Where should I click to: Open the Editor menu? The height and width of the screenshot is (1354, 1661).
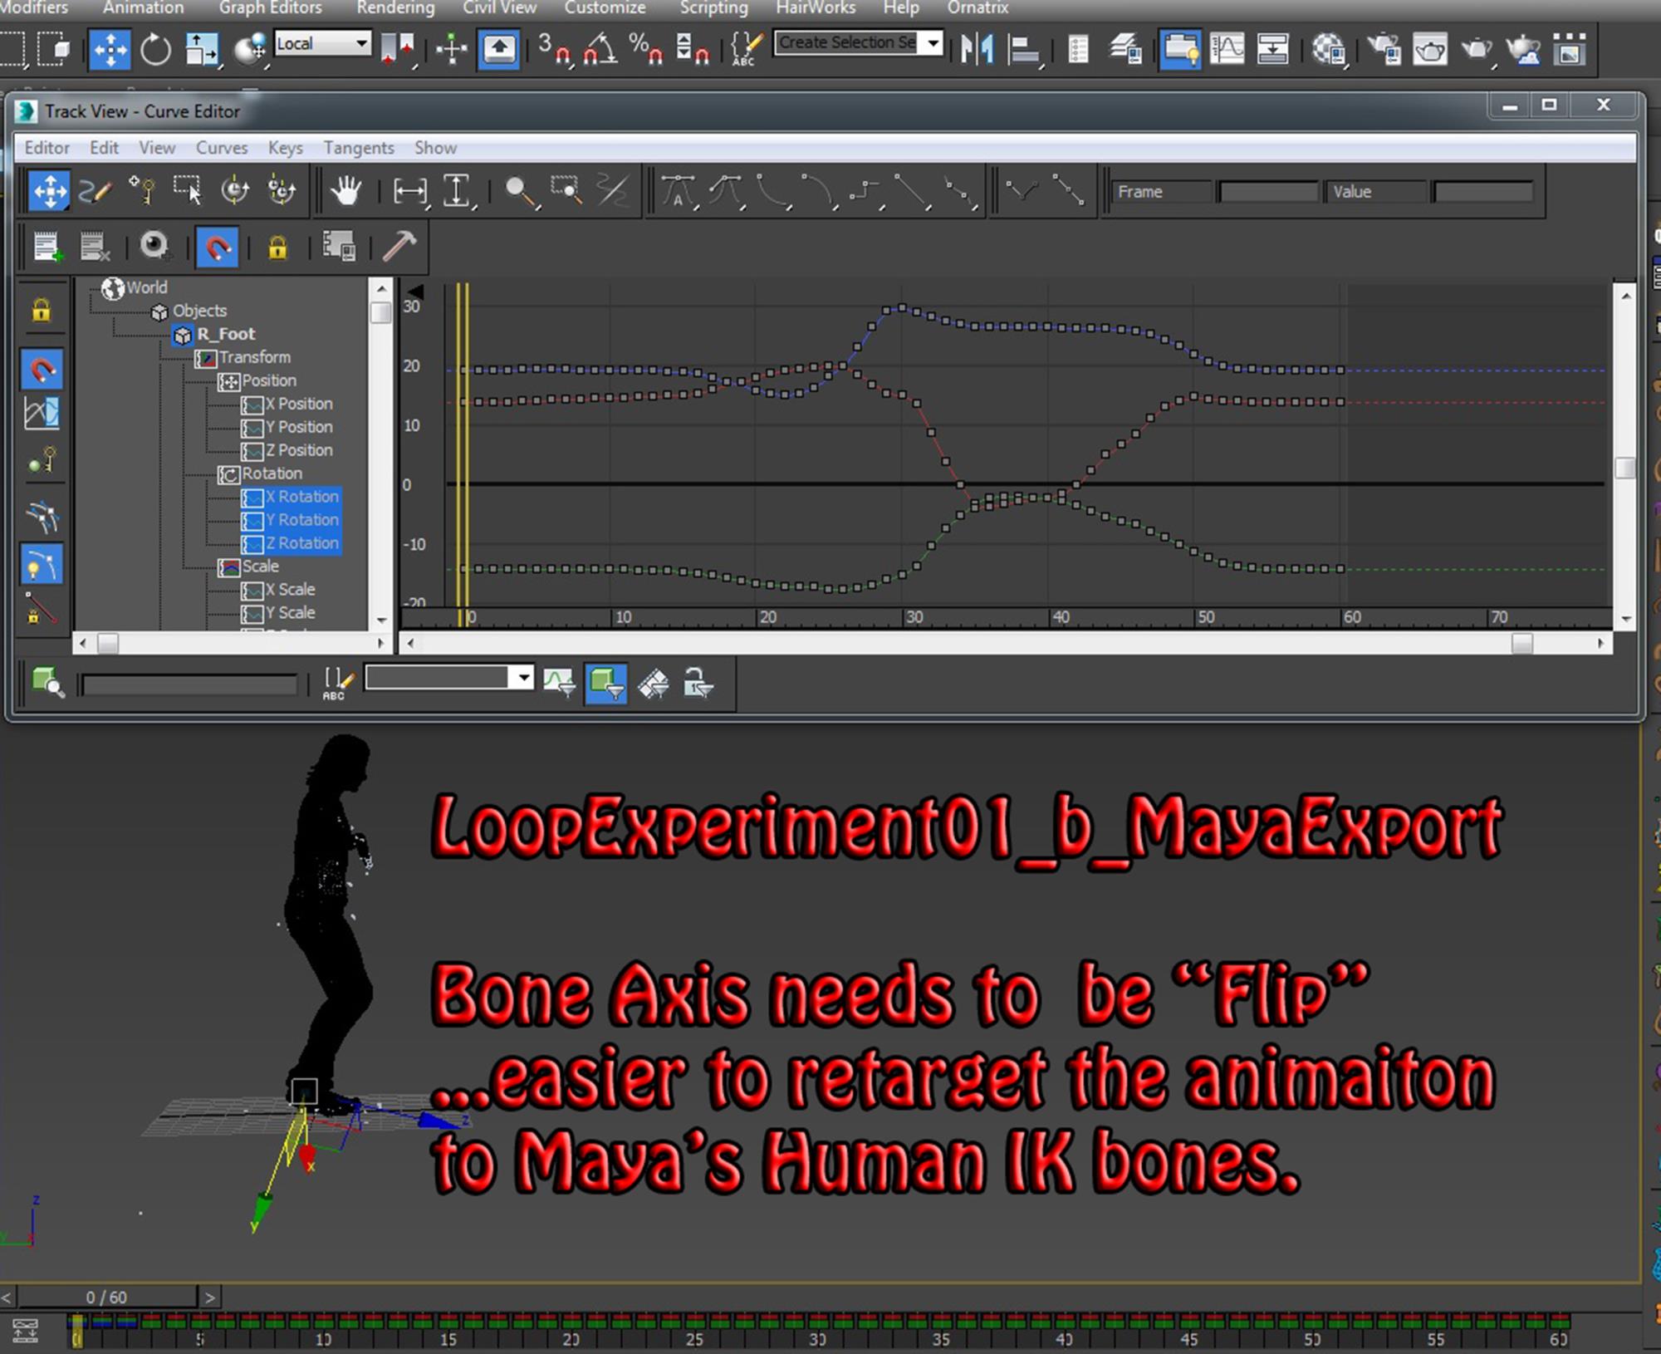pyautogui.click(x=47, y=147)
